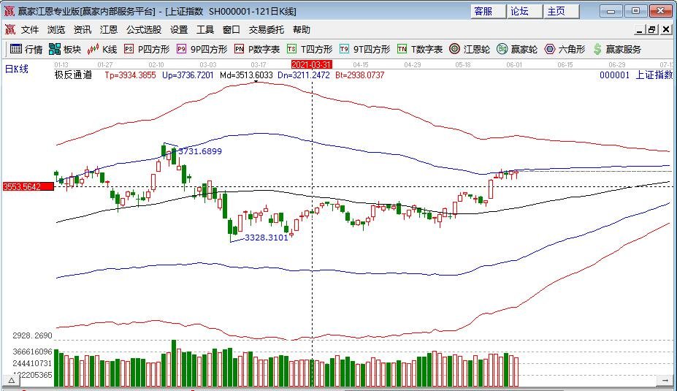
Task: Click the 板块 sector toolbar icon
Action: point(64,49)
